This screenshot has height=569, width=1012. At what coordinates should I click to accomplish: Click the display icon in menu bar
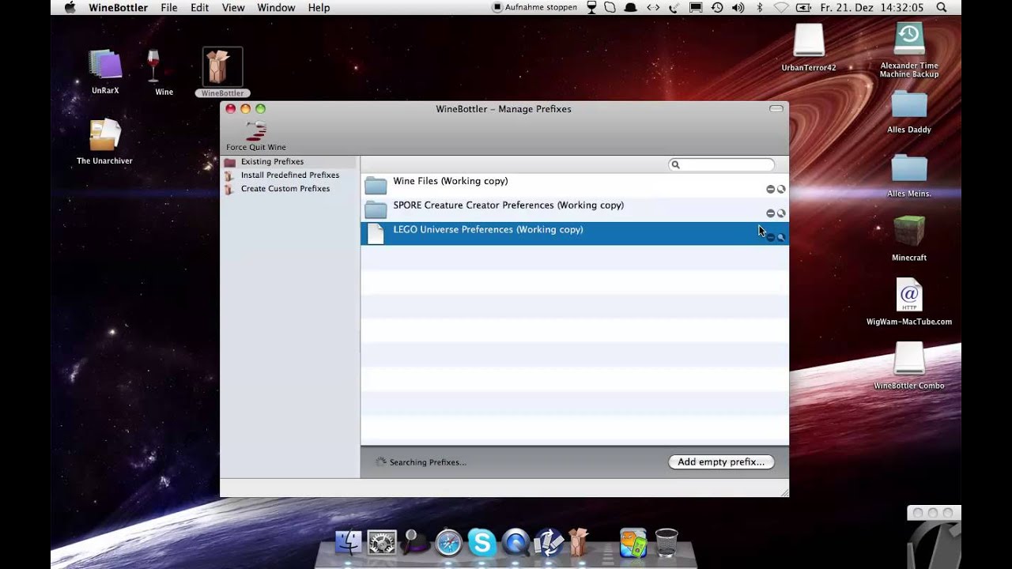[x=696, y=7]
